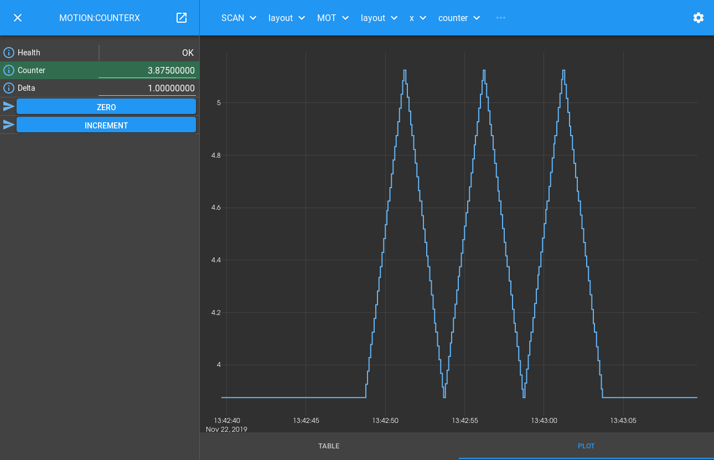
Task: Open first layout dropdown after SCAN
Action: pyautogui.click(x=287, y=18)
